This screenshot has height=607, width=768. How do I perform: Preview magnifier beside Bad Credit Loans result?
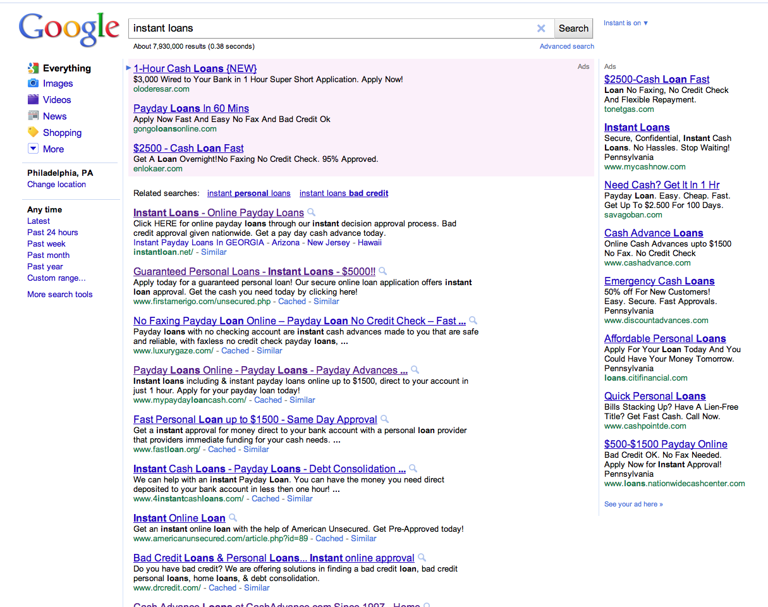(x=422, y=558)
